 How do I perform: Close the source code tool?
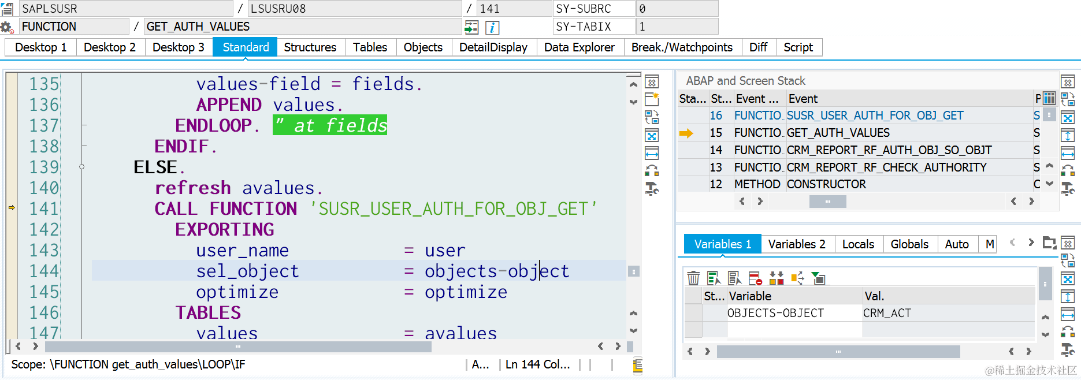coord(652,83)
